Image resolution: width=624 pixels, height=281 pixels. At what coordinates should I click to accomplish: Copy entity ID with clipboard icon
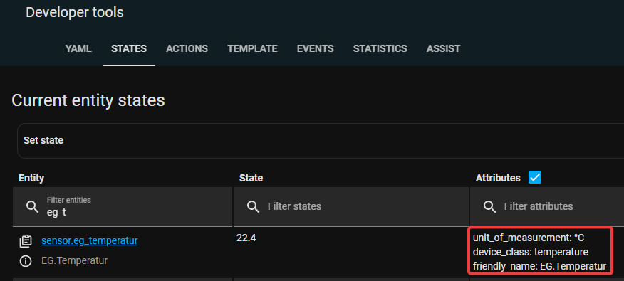(x=26, y=241)
